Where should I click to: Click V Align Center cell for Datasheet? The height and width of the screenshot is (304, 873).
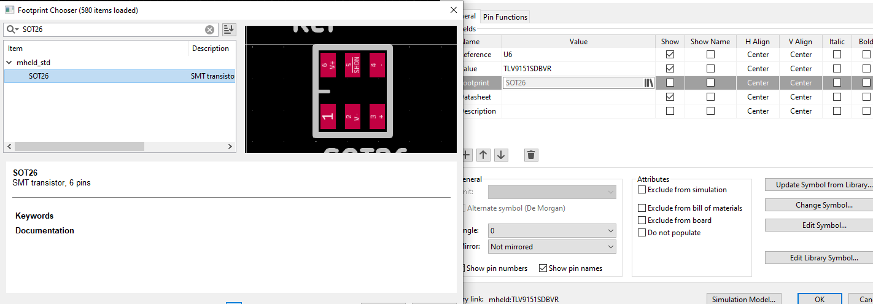tap(801, 97)
